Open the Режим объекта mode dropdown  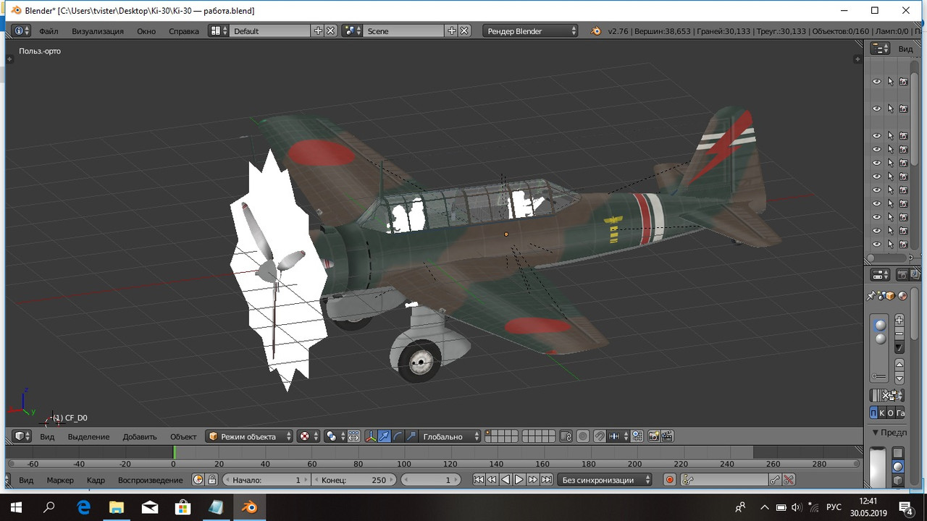[250, 436]
